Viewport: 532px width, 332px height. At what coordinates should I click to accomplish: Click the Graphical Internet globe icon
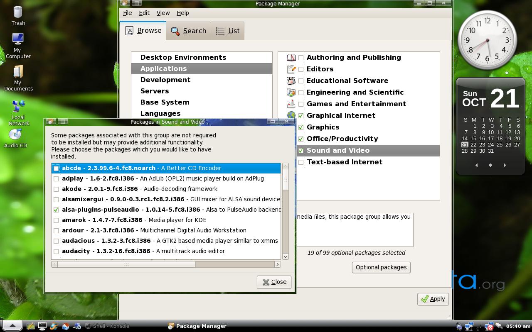[x=291, y=116]
